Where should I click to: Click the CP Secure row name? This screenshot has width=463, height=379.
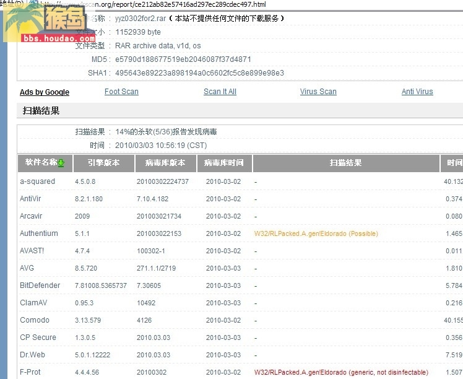(x=38, y=338)
